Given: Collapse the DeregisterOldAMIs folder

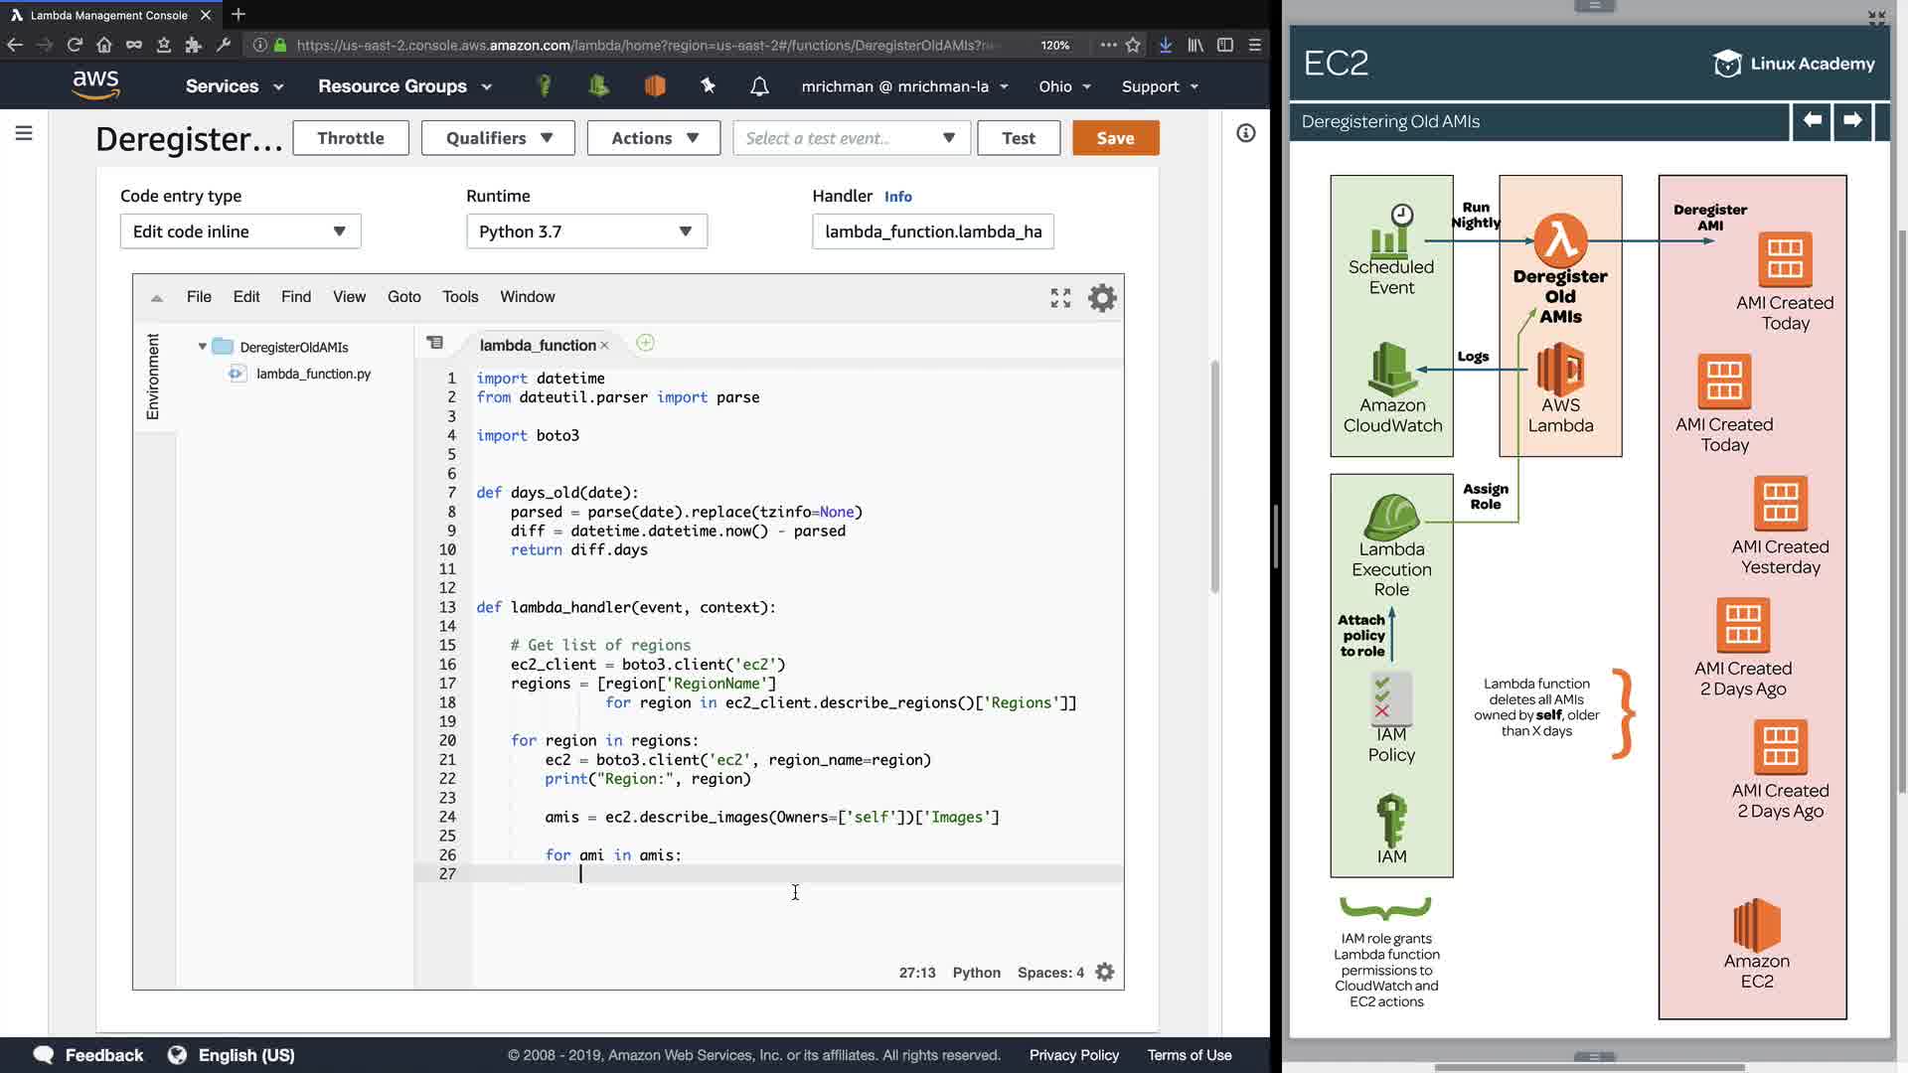Looking at the screenshot, I should coord(203,347).
